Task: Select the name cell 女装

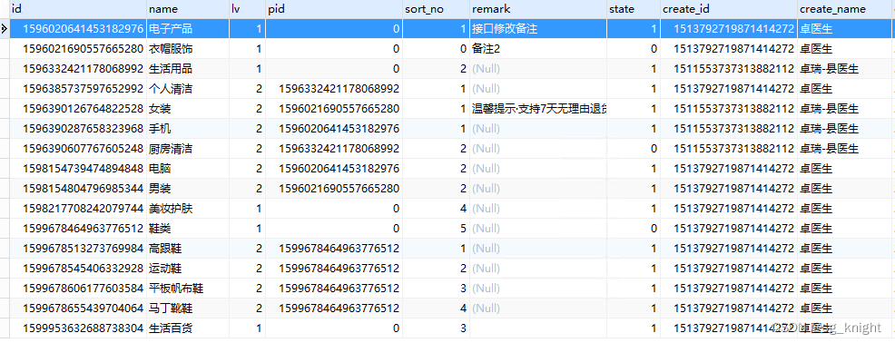Action: [188, 109]
